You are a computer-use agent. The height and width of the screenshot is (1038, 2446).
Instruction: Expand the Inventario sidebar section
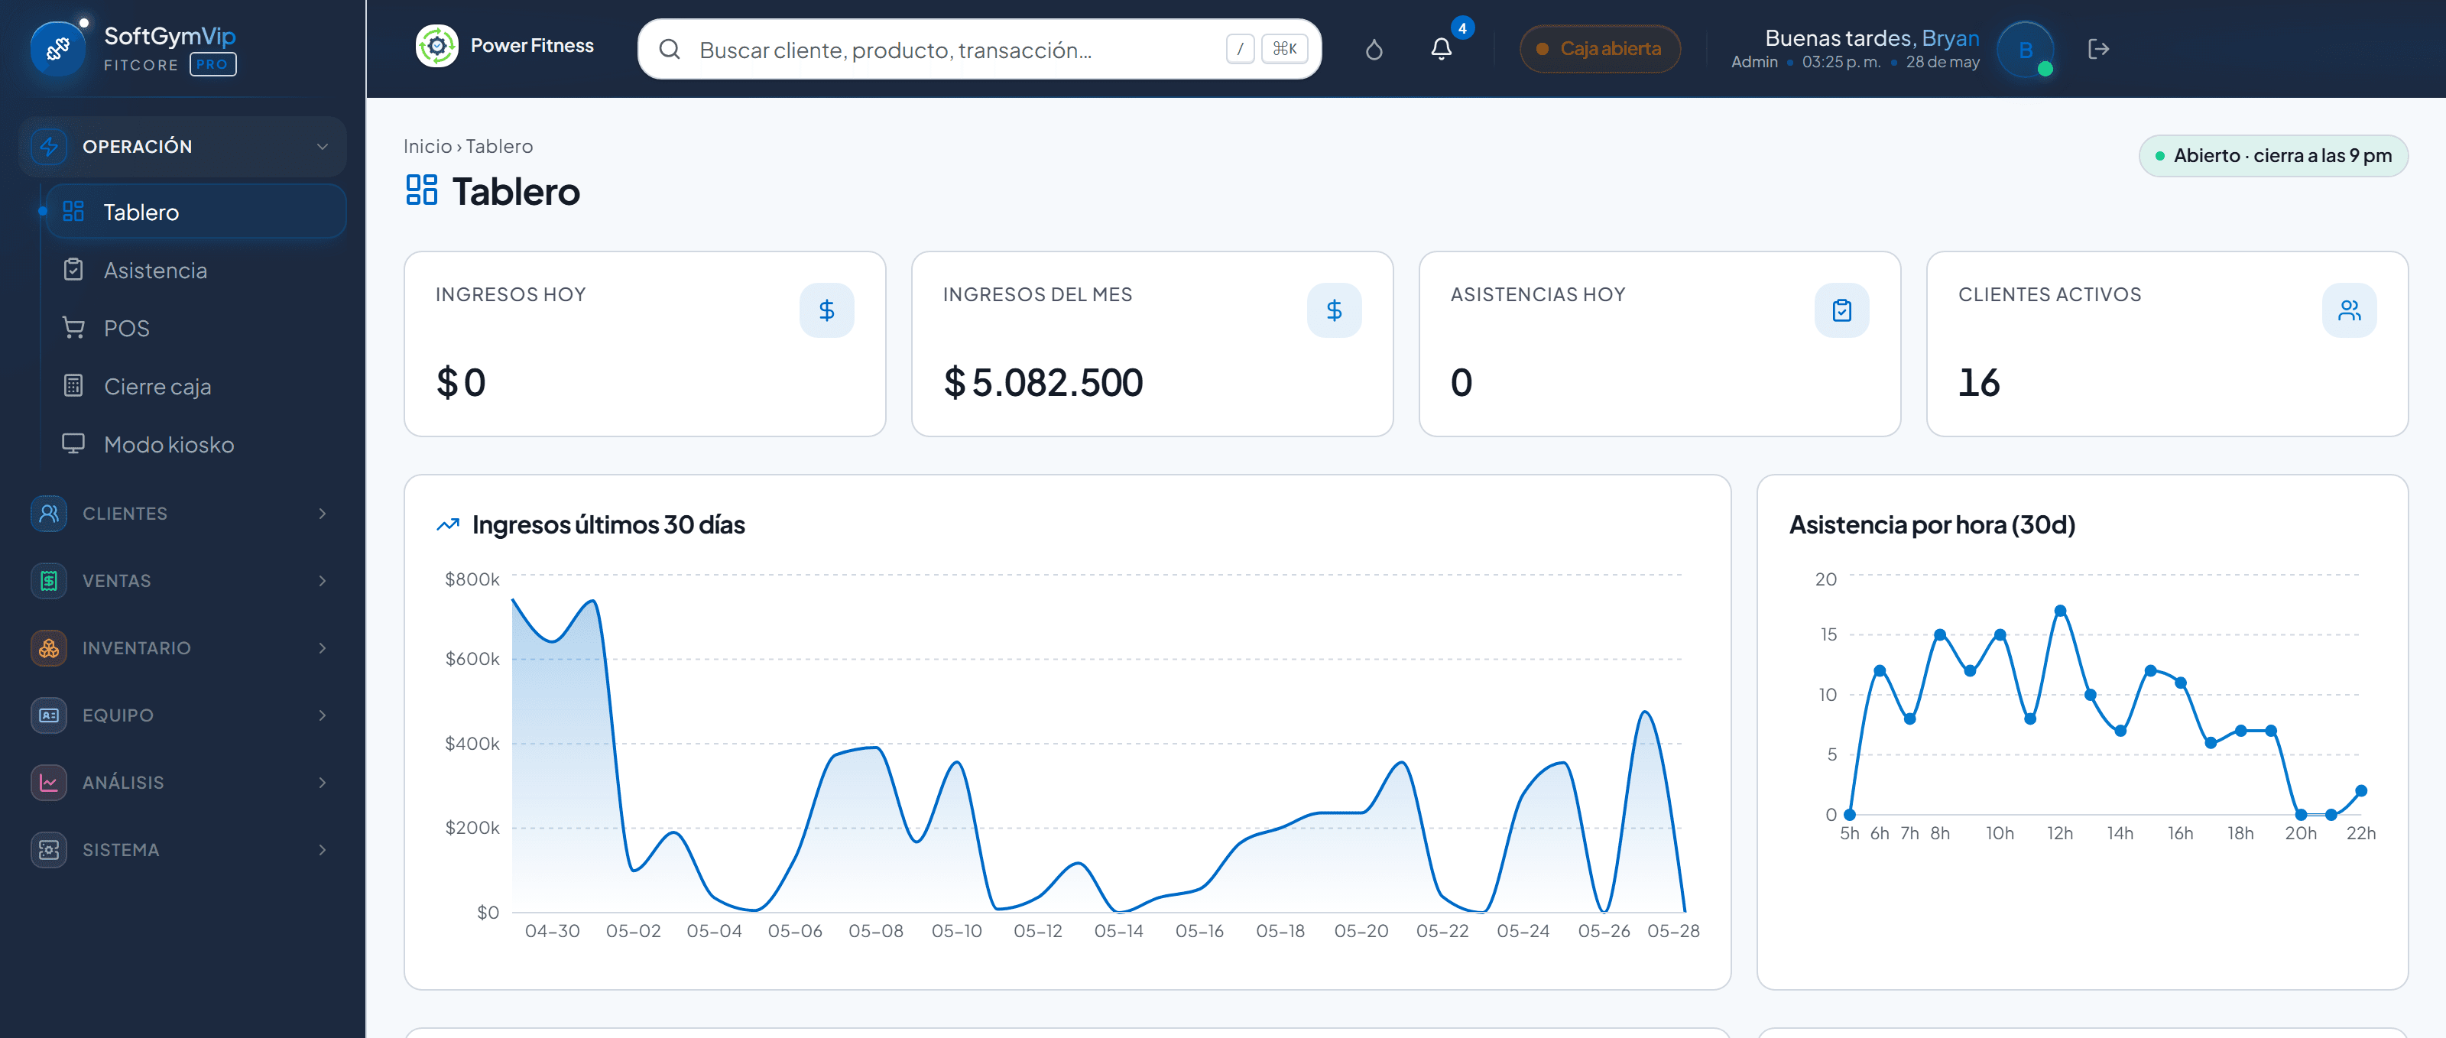[183, 649]
